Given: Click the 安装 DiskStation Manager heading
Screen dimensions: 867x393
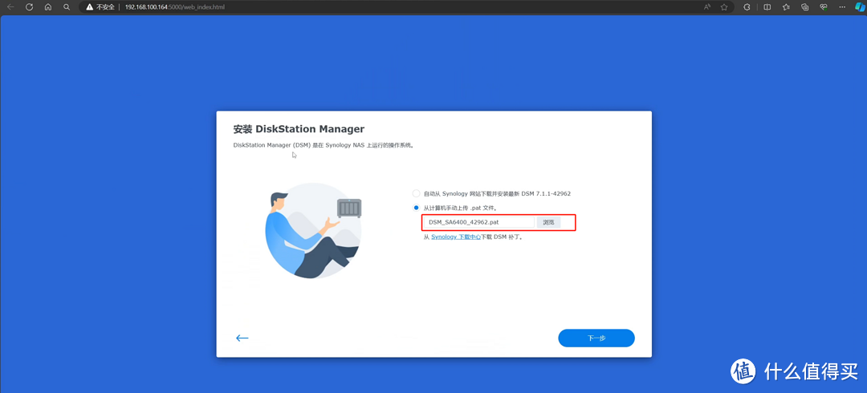Looking at the screenshot, I should point(299,129).
